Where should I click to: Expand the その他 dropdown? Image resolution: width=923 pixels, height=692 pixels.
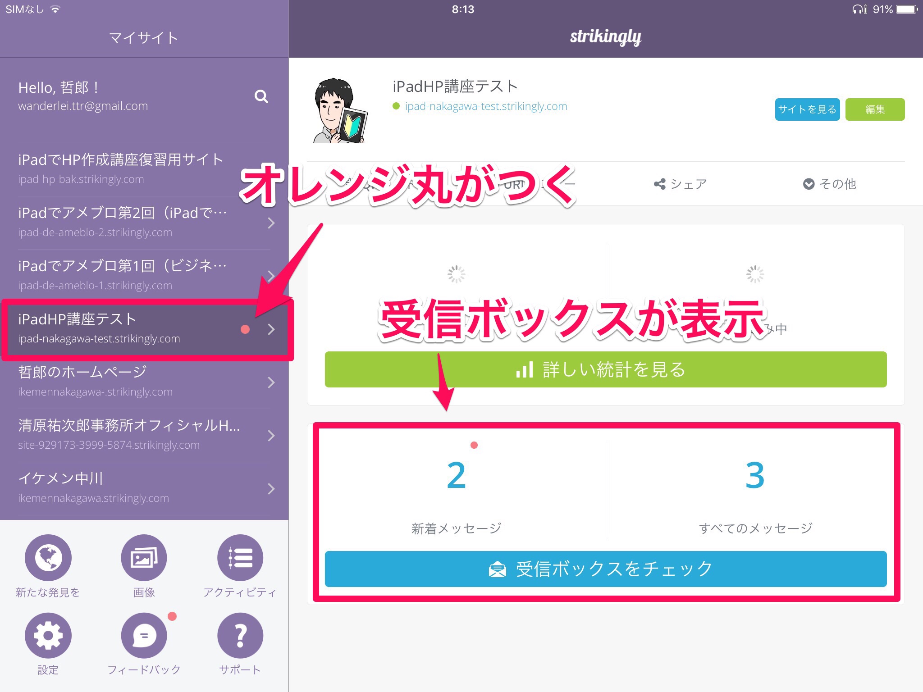[829, 184]
